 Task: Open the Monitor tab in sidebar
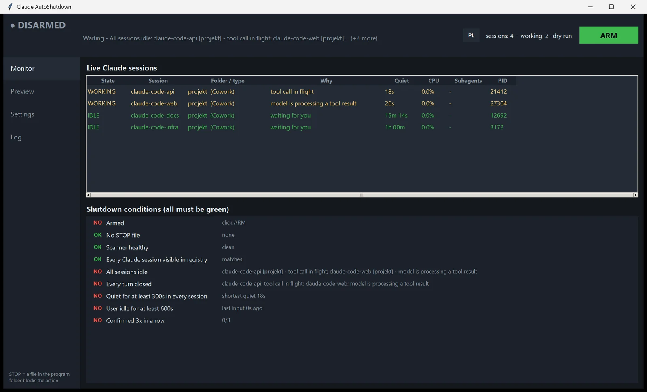(x=42, y=68)
